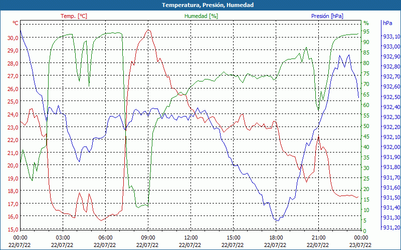
Task: Click the 27,0 temperature axis value
Action: 13,76
